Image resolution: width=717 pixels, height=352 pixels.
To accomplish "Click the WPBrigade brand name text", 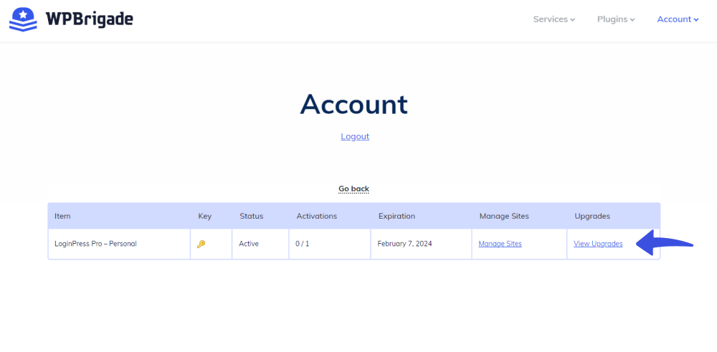I will click(x=90, y=19).
